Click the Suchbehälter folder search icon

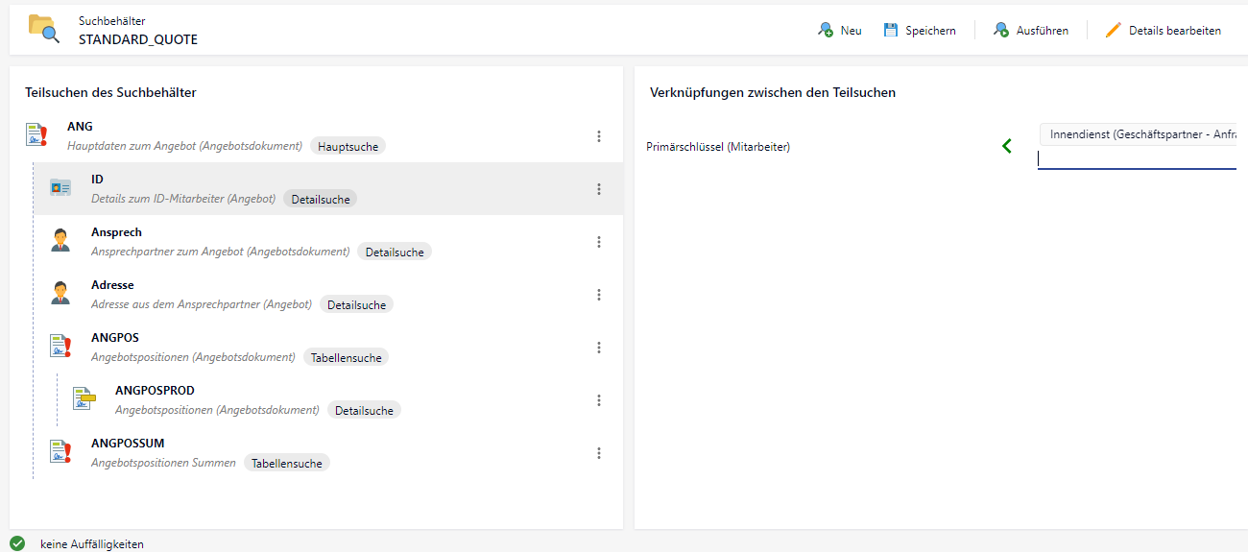point(43,30)
